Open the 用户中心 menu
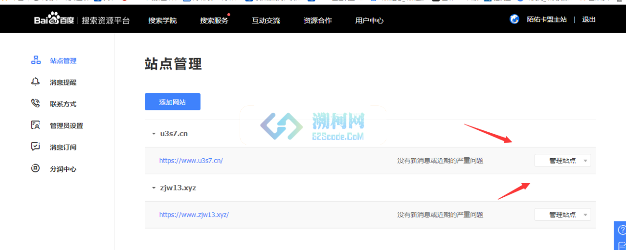Viewport: 626px width, 250px height. (x=369, y=21)
